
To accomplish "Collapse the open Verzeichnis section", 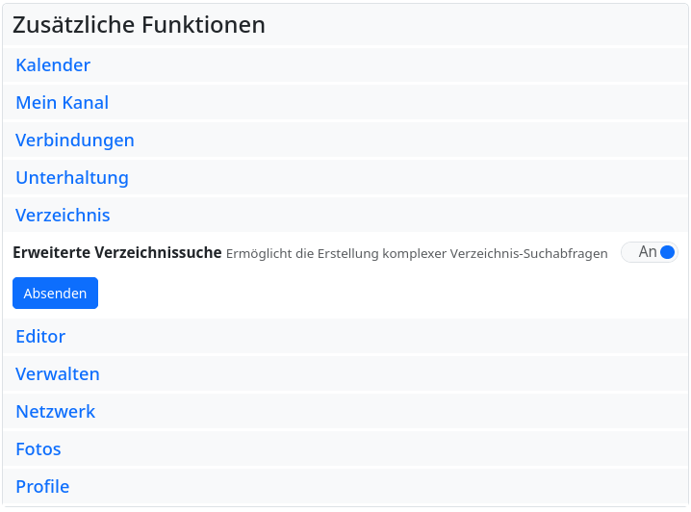I will (63, 216).
